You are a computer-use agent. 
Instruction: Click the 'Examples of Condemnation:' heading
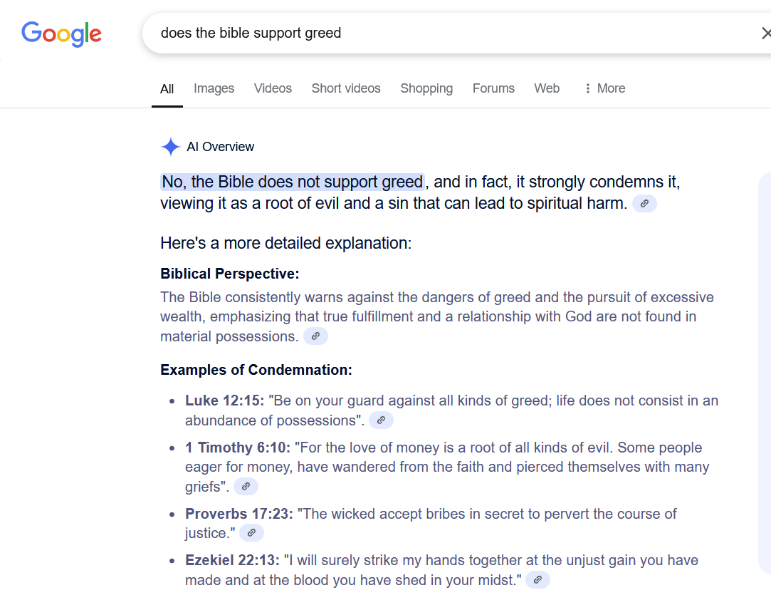256,370
